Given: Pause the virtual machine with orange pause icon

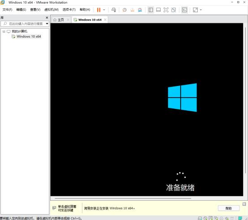Looking at the screenshot, I should (x=99, y=10).
